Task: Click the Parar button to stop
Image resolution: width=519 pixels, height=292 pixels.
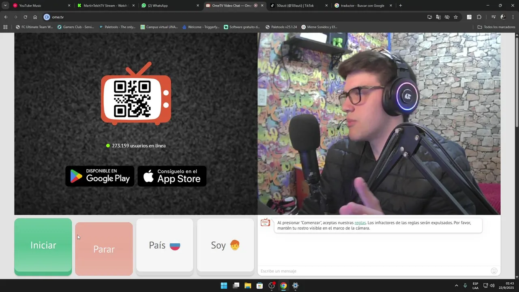Action: 104,249
